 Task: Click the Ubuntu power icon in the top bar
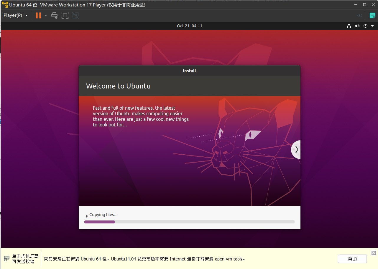[365, 26]
